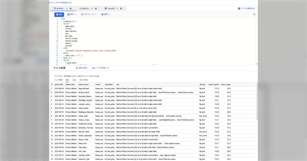Open the 実行の詳細 tab

click(x=84, y=80)
